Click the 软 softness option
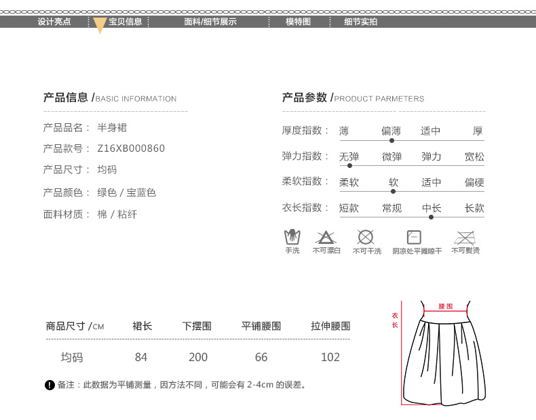This screenshot has width=536, height=420. 394,182
